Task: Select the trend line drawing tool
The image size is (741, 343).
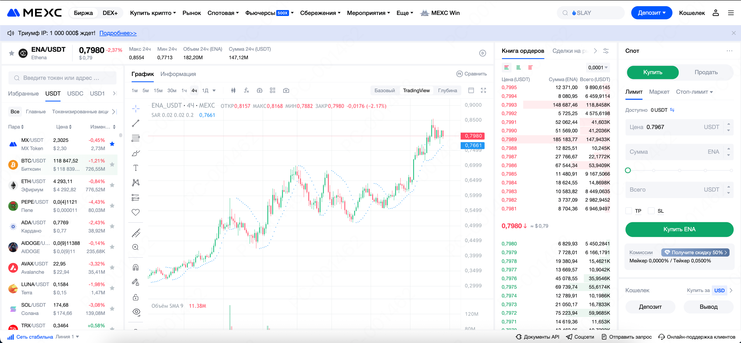Action: coord(136,123)
